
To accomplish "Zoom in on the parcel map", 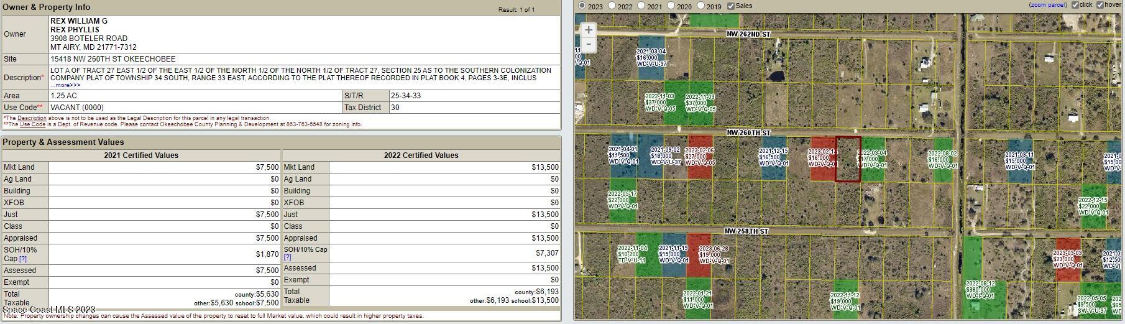I will (x=589, y=30).
